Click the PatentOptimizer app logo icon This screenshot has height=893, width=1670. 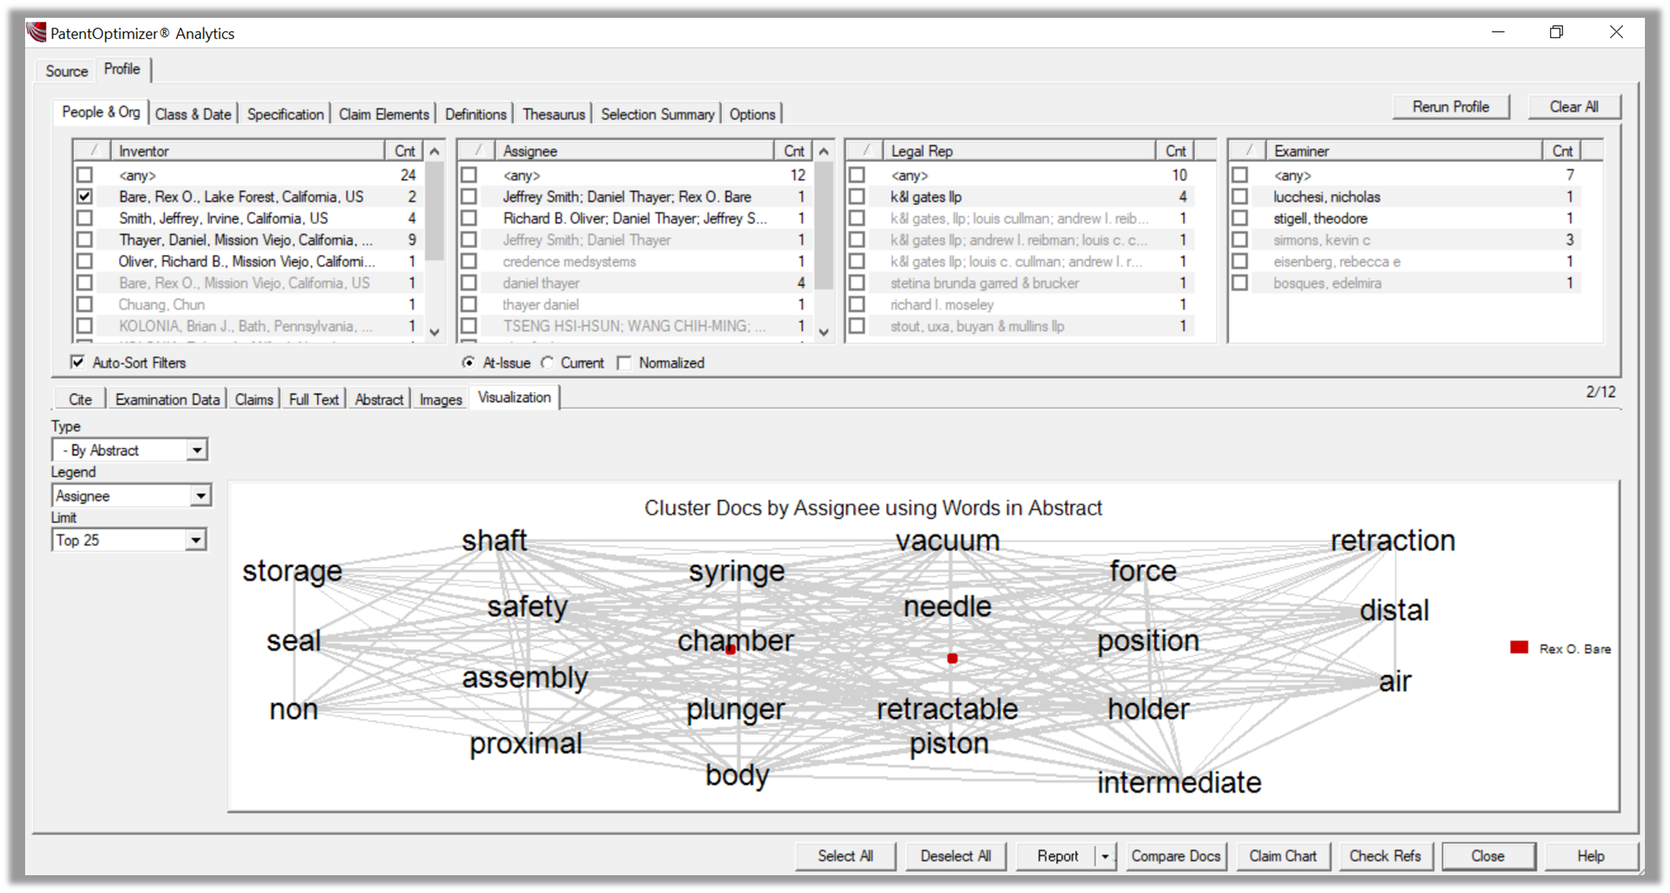click(x=36, y=32)
